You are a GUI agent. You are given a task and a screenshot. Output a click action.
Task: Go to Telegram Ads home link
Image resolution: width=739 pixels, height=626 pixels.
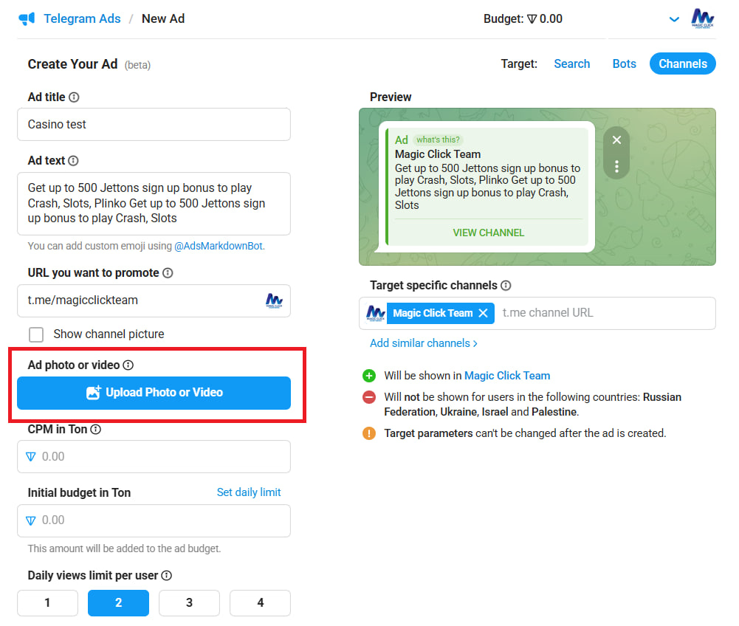click(82, 19)
